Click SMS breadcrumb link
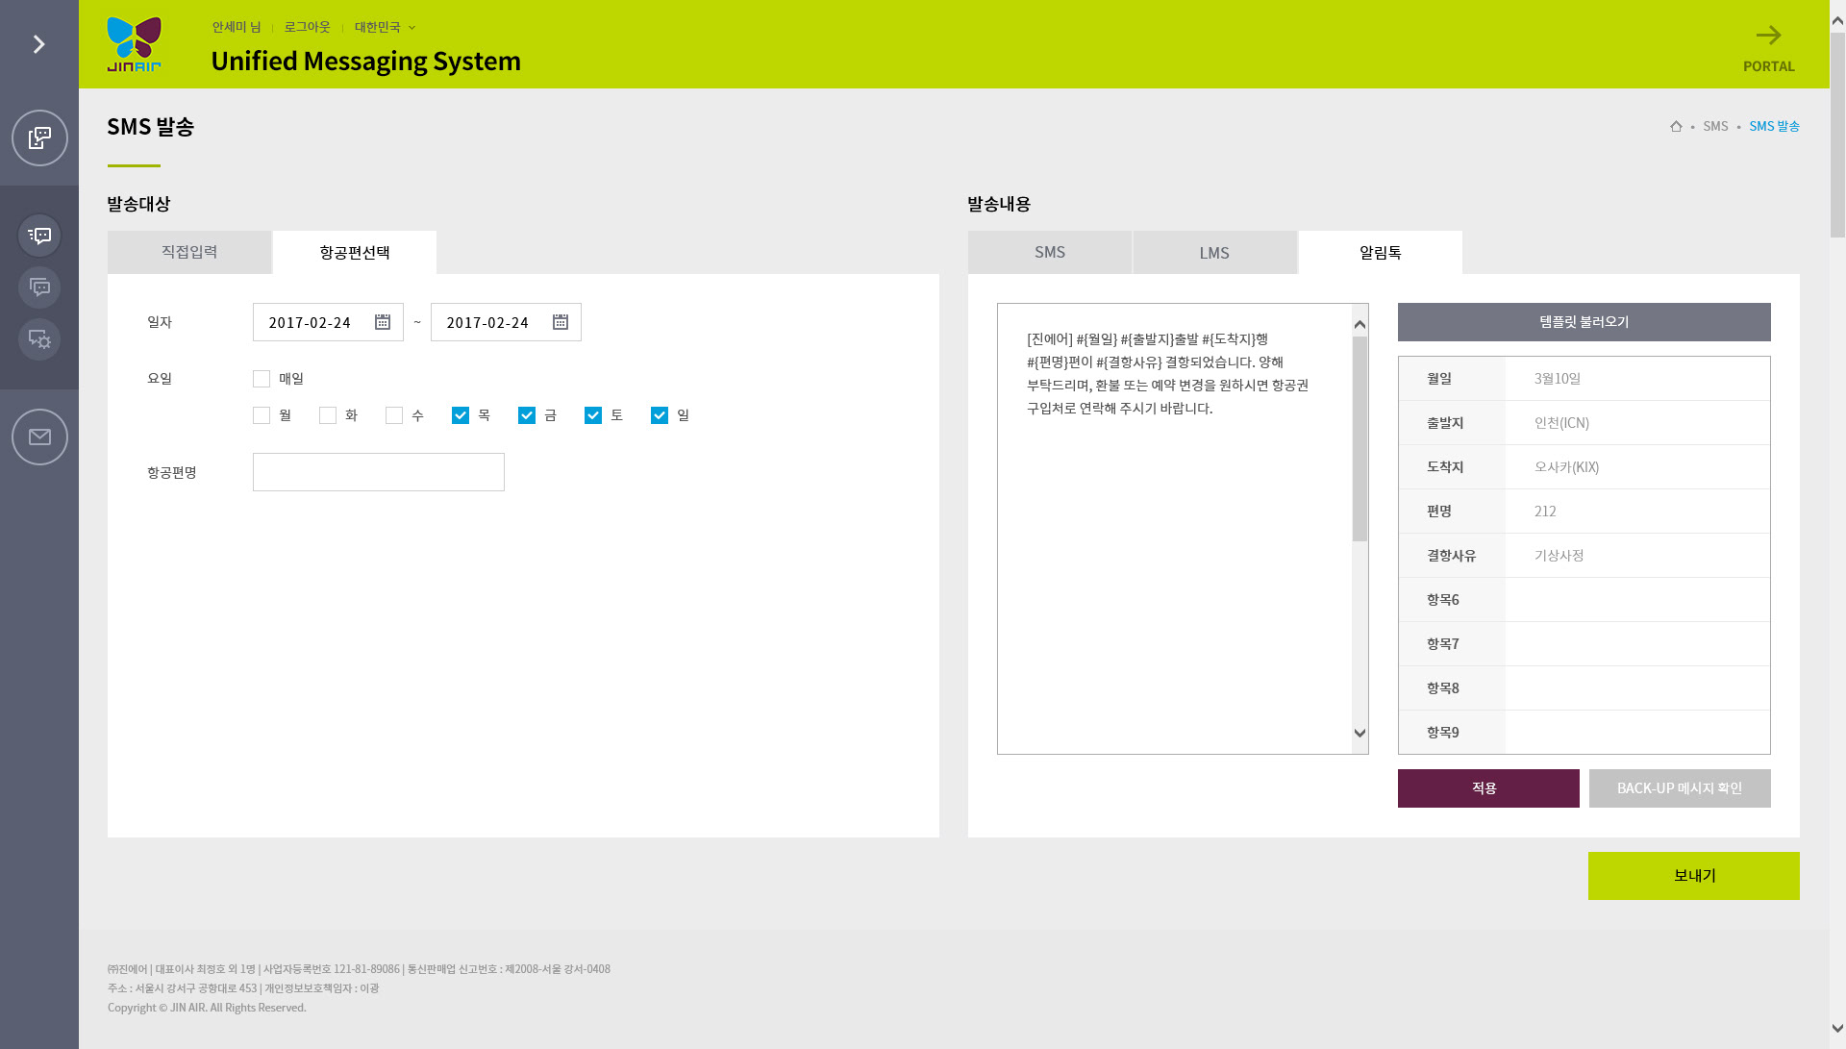Image resolution: width=1846 pixels, height=1049 pixels. point(1715,126)
